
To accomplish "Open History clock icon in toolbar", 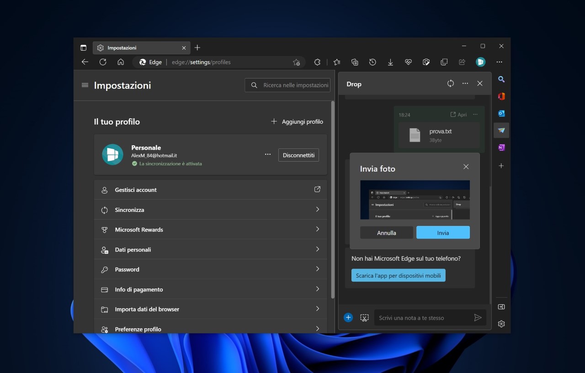I will pos(372,62).
